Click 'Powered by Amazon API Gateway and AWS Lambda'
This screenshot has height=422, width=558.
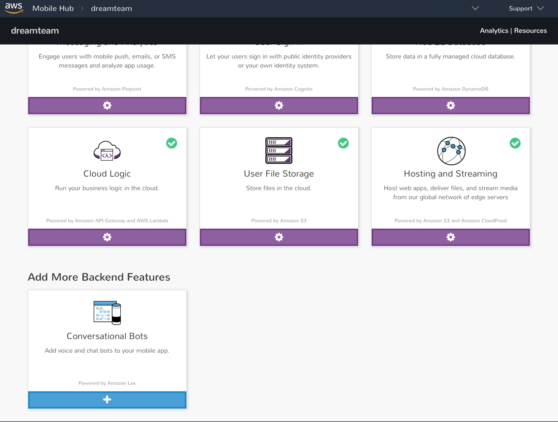pos(107,221)
